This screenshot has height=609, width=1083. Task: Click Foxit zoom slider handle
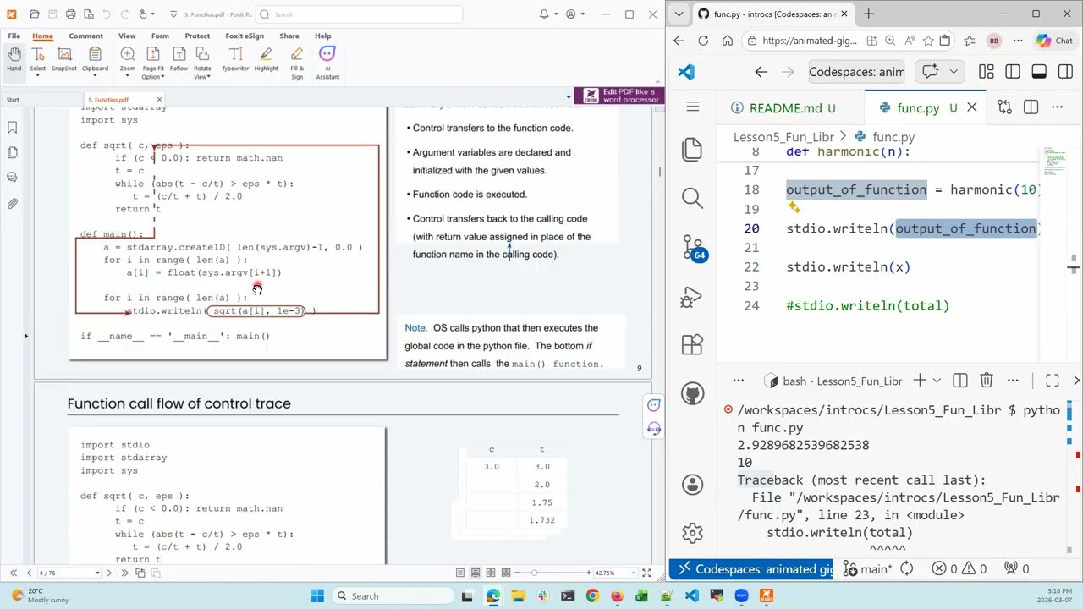point(534,573)
